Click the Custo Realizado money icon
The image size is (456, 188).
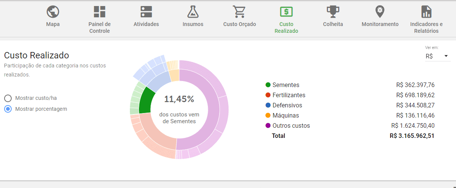[x=286, y=12]
